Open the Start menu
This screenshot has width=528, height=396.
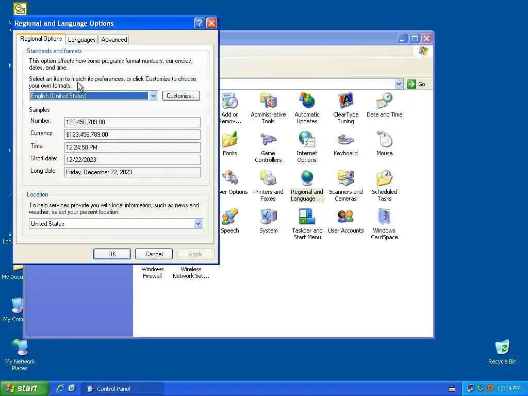[24, 388]
